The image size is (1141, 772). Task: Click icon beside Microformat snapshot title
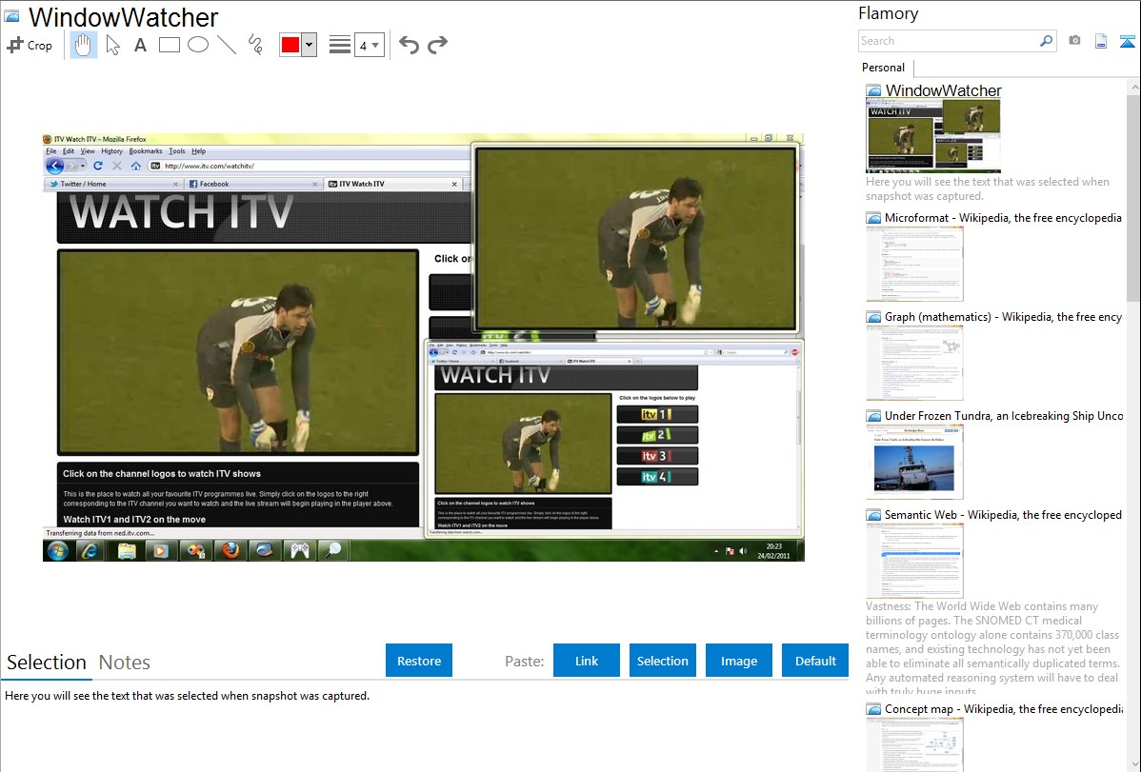(873, 218)
